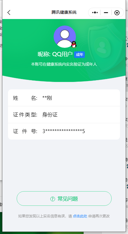Click the text 本账号在健康系统内实名验证为成年人
The image size is (128, 234).
pos(64,64)
